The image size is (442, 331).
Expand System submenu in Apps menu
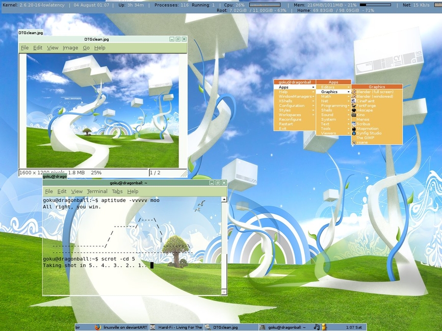click(x=333, y=119)
